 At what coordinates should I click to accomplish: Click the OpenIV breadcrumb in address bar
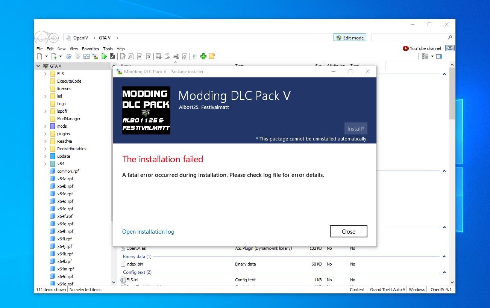80,38
